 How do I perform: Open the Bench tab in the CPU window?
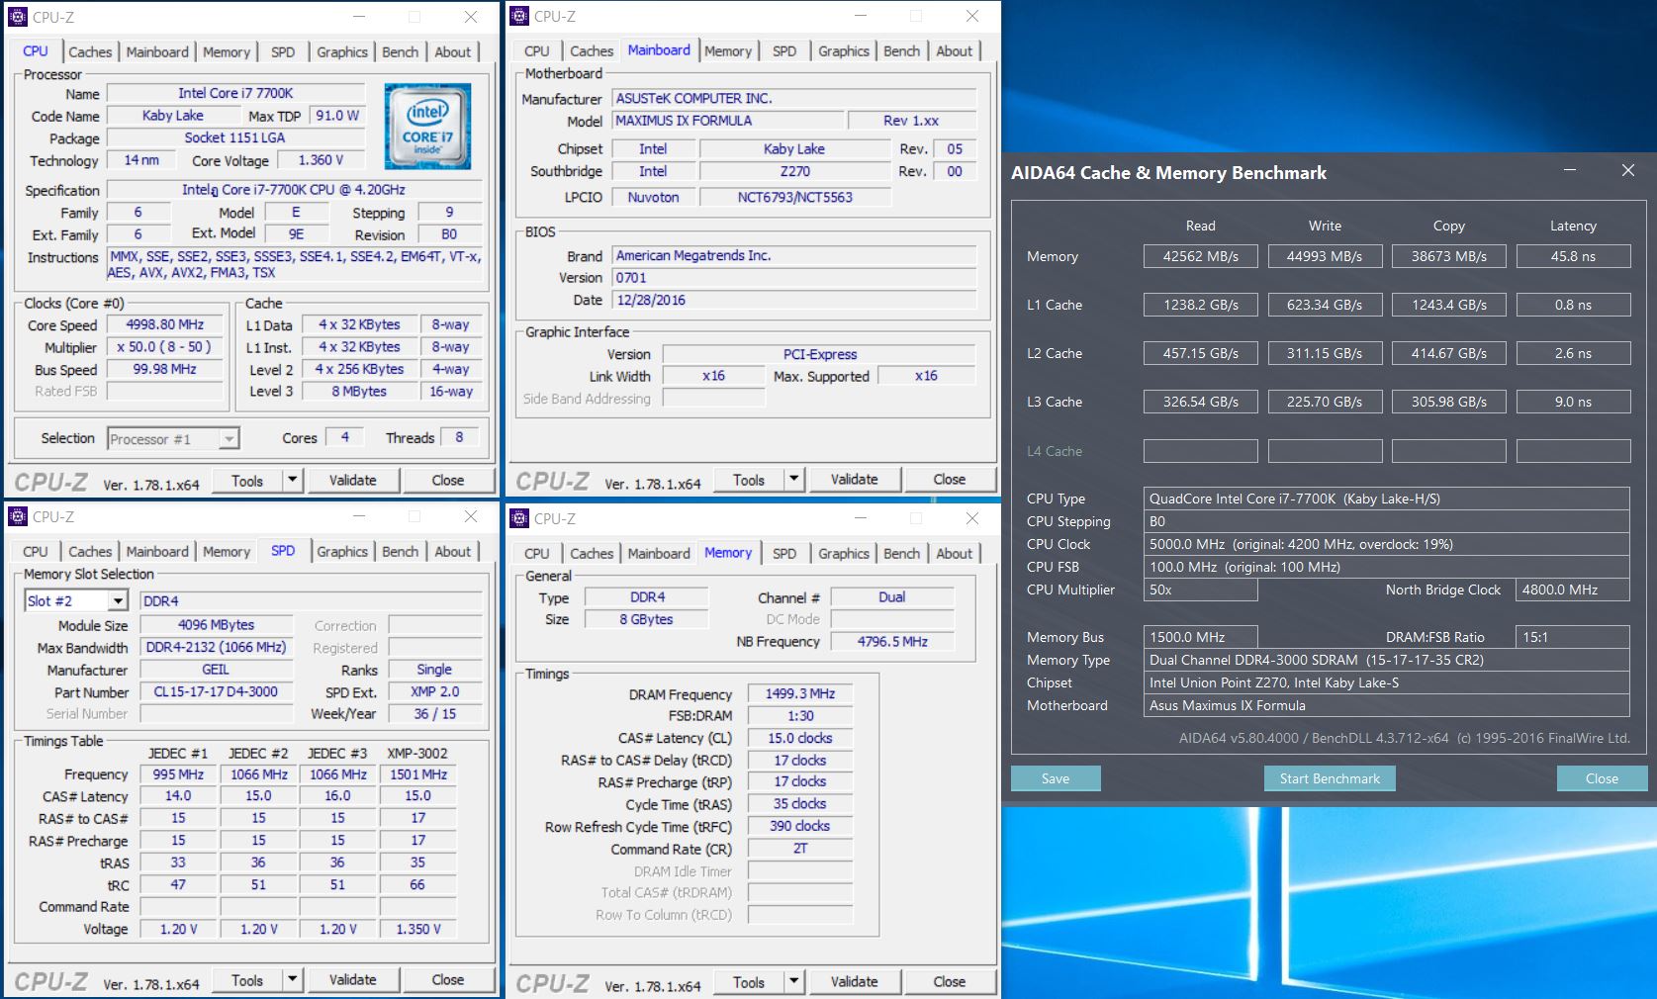(401, 51)
